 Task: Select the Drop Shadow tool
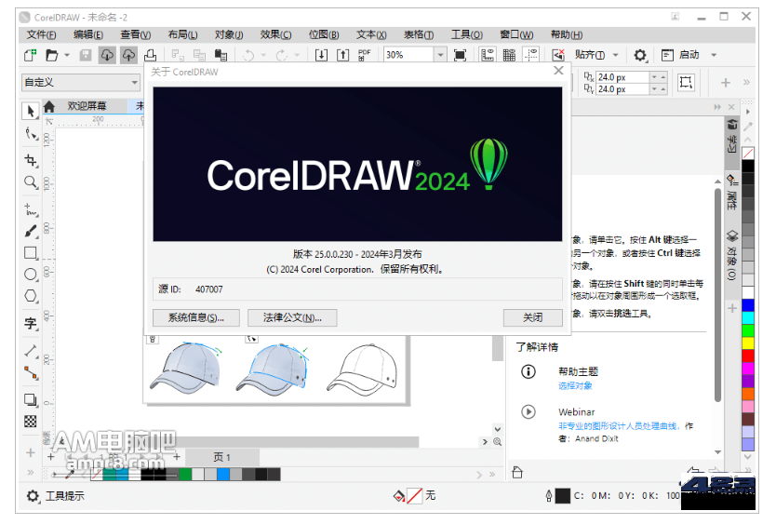coord(31,399)
